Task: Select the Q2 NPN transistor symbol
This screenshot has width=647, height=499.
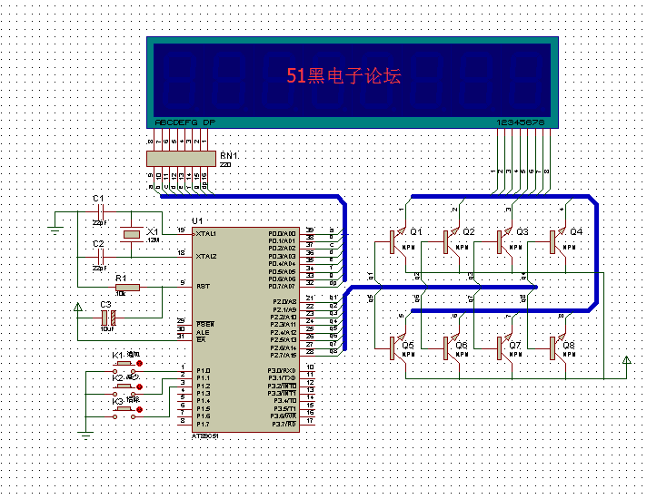Action: (451, 242)
